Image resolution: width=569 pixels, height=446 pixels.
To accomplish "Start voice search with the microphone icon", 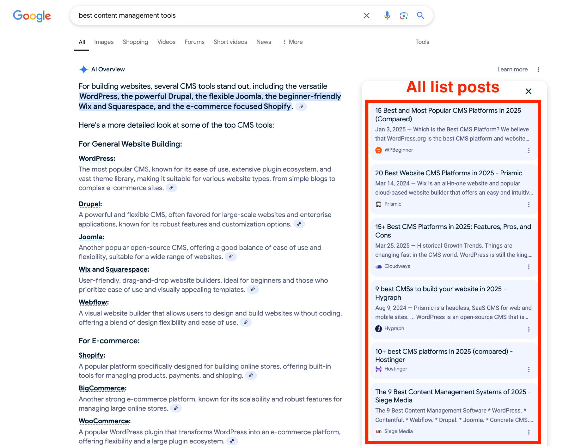I will (387, 15).
